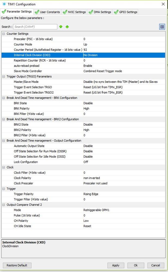Click the Cancel button

(x=156, y=265)
